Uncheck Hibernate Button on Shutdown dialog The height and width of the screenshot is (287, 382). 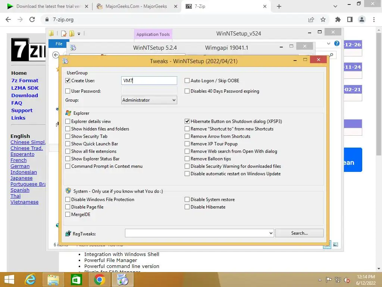(187, 121)
